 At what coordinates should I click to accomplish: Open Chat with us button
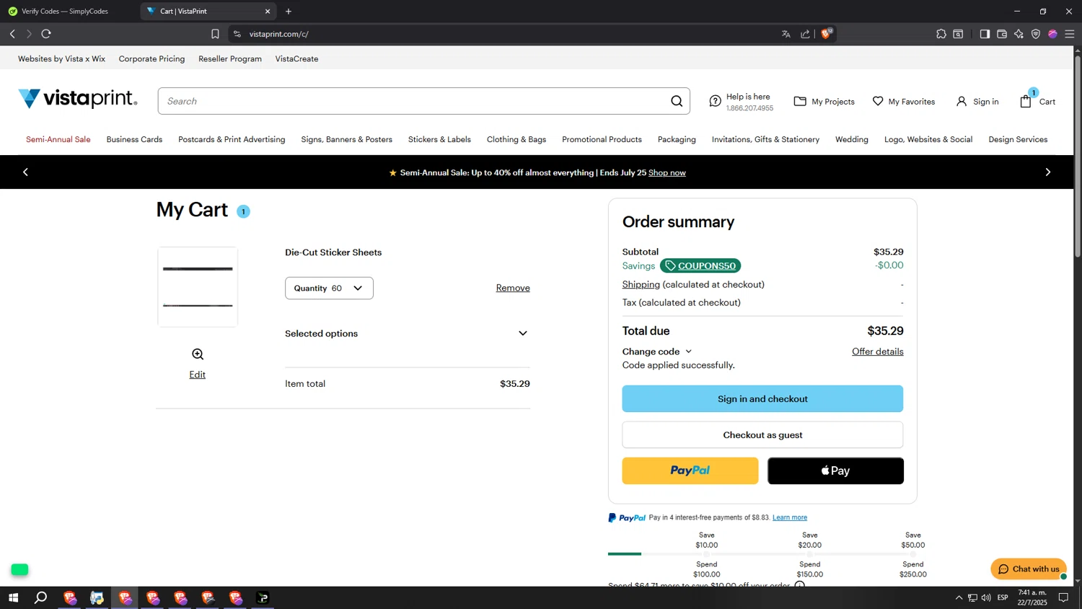1029,569
